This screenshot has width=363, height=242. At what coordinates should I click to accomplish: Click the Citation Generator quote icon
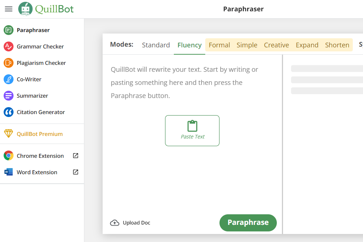(8, 112)
